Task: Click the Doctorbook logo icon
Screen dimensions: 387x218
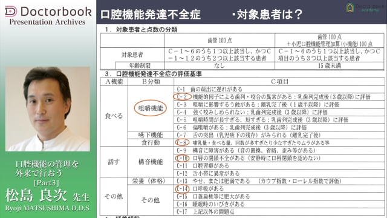Action: point(11,12)
